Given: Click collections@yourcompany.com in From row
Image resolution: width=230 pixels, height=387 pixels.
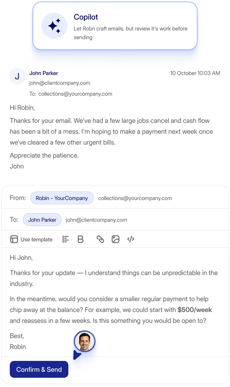Looking at the screenshot, I should pos(135,198).
